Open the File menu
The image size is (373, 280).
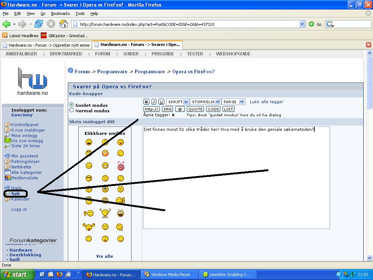click(x=5, y=13)
